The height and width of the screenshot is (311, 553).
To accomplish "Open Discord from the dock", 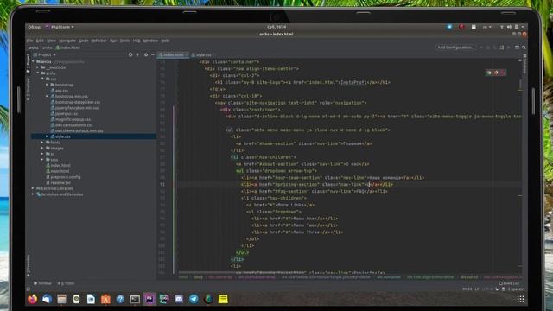I will coord(179,299).
